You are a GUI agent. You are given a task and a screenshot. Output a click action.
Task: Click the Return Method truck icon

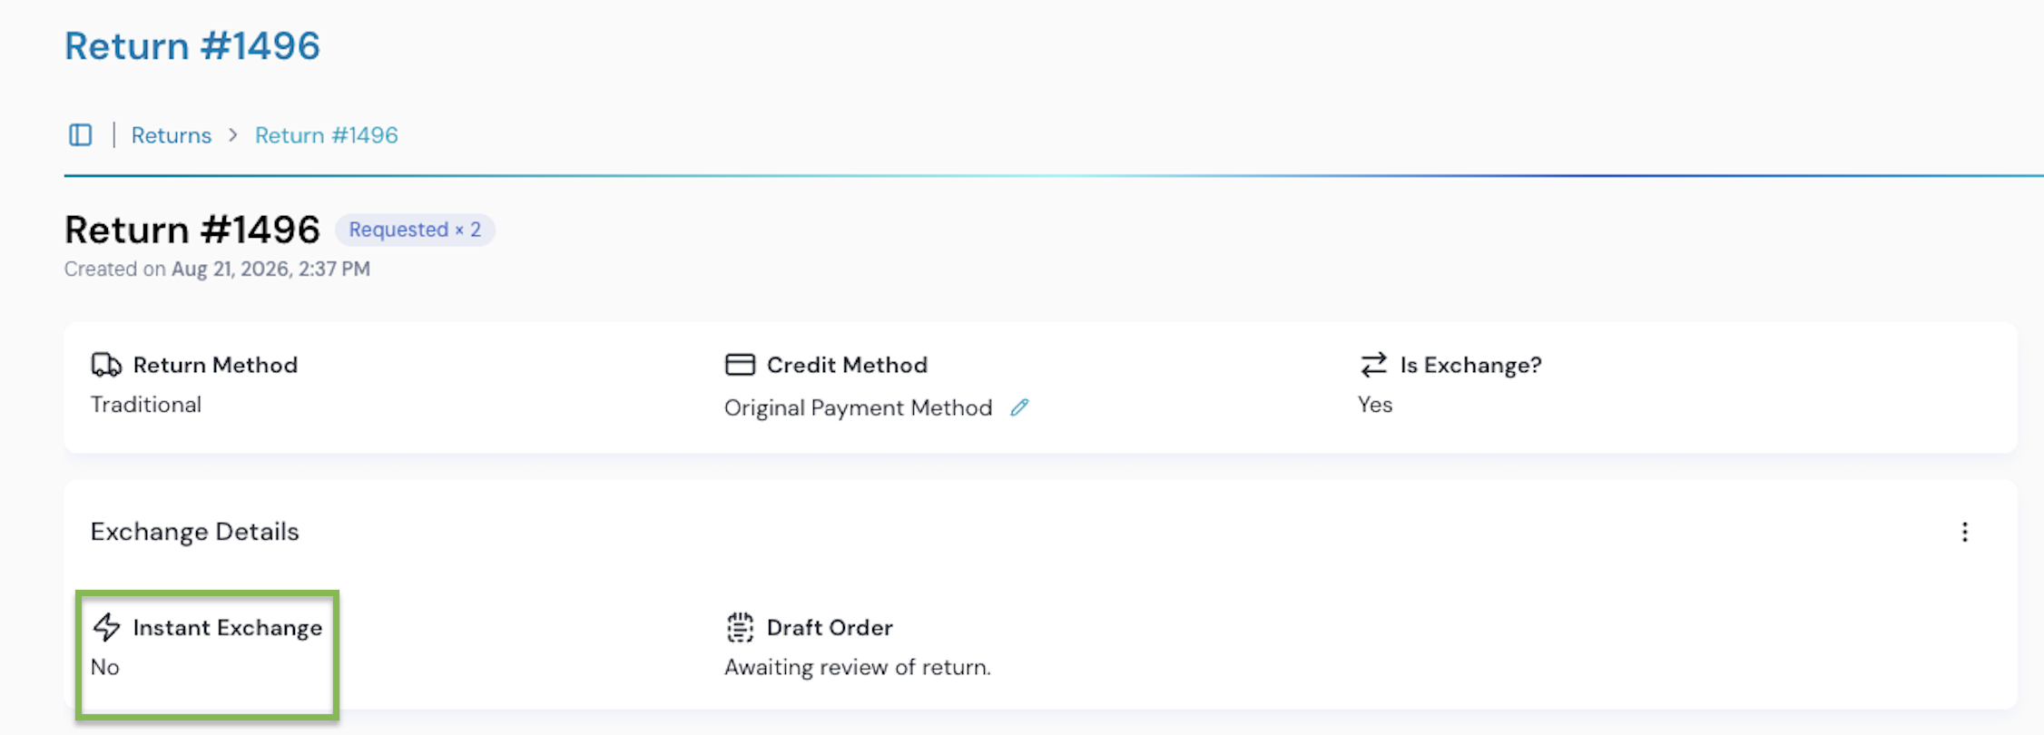(x=106, y=365)
